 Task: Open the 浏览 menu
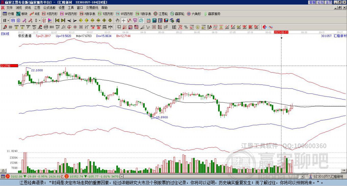point(19,8)
